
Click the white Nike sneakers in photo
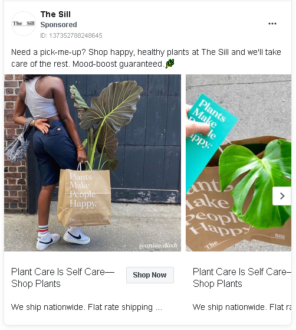point(63,237)
